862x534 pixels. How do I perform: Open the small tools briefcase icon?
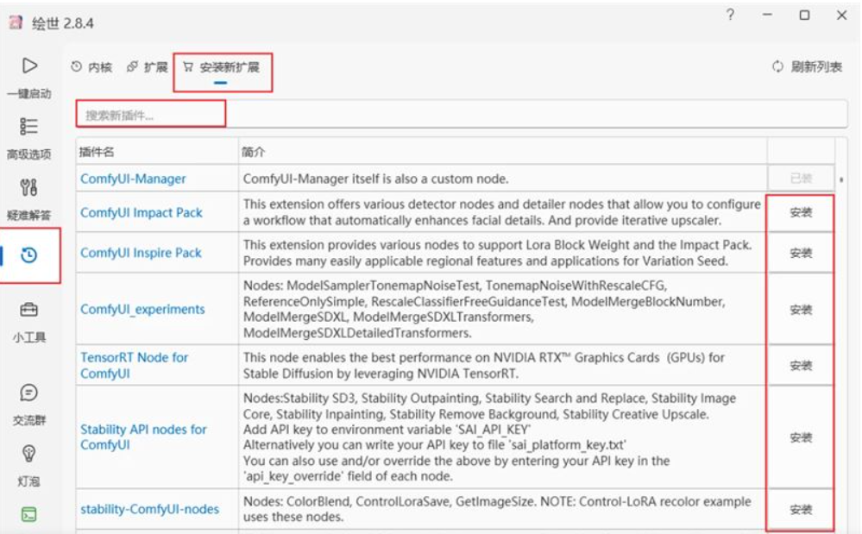click(x=28, y=310)
